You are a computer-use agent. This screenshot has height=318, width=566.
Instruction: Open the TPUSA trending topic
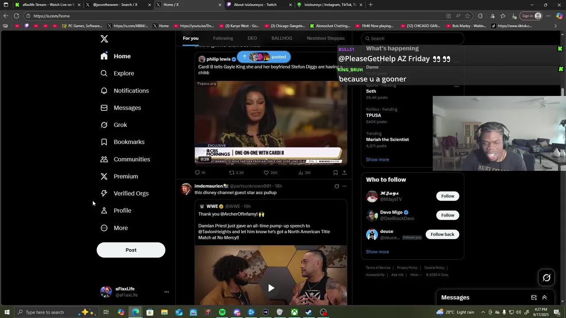pos(374,115)
